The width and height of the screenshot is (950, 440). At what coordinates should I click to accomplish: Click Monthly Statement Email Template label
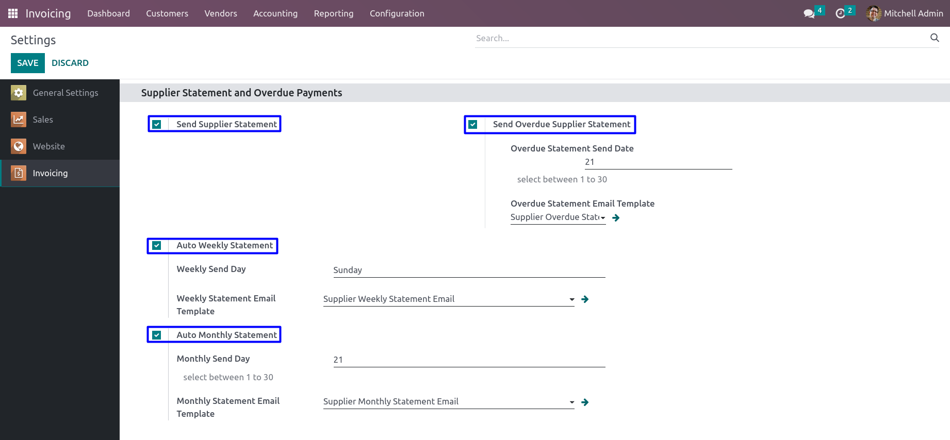(228, 407)
